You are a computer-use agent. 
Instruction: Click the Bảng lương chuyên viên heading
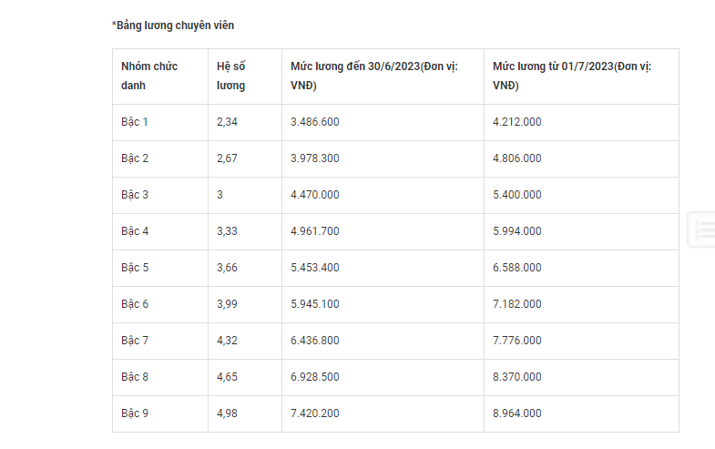tap(173, 26)
